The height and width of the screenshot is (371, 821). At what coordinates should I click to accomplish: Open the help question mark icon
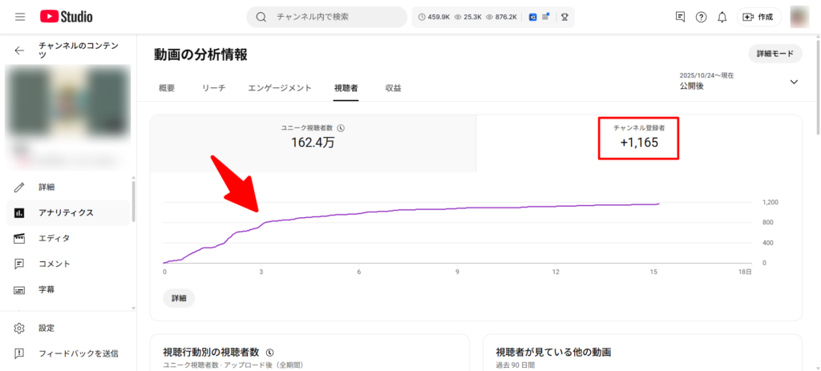(x=702, y=17)
